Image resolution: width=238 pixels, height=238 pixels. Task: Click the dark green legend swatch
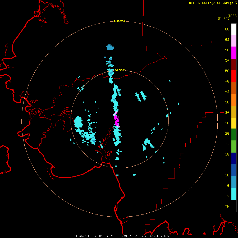(x=234, y=135)
